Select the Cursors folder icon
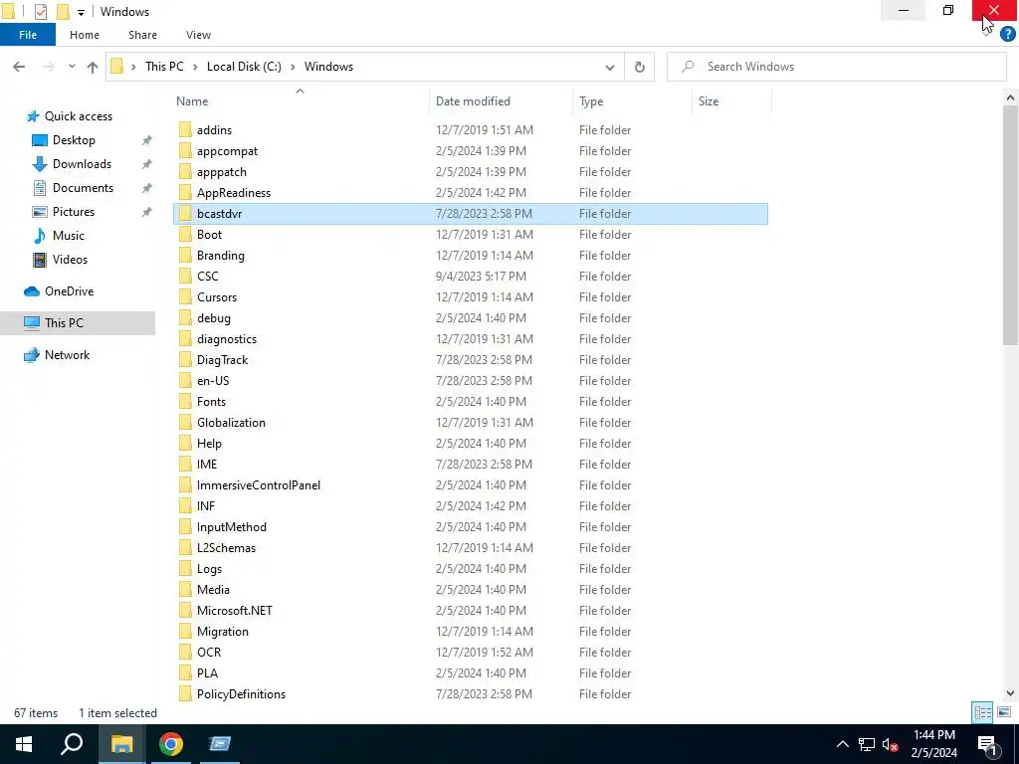1019x764 pixels. point(185,296)
